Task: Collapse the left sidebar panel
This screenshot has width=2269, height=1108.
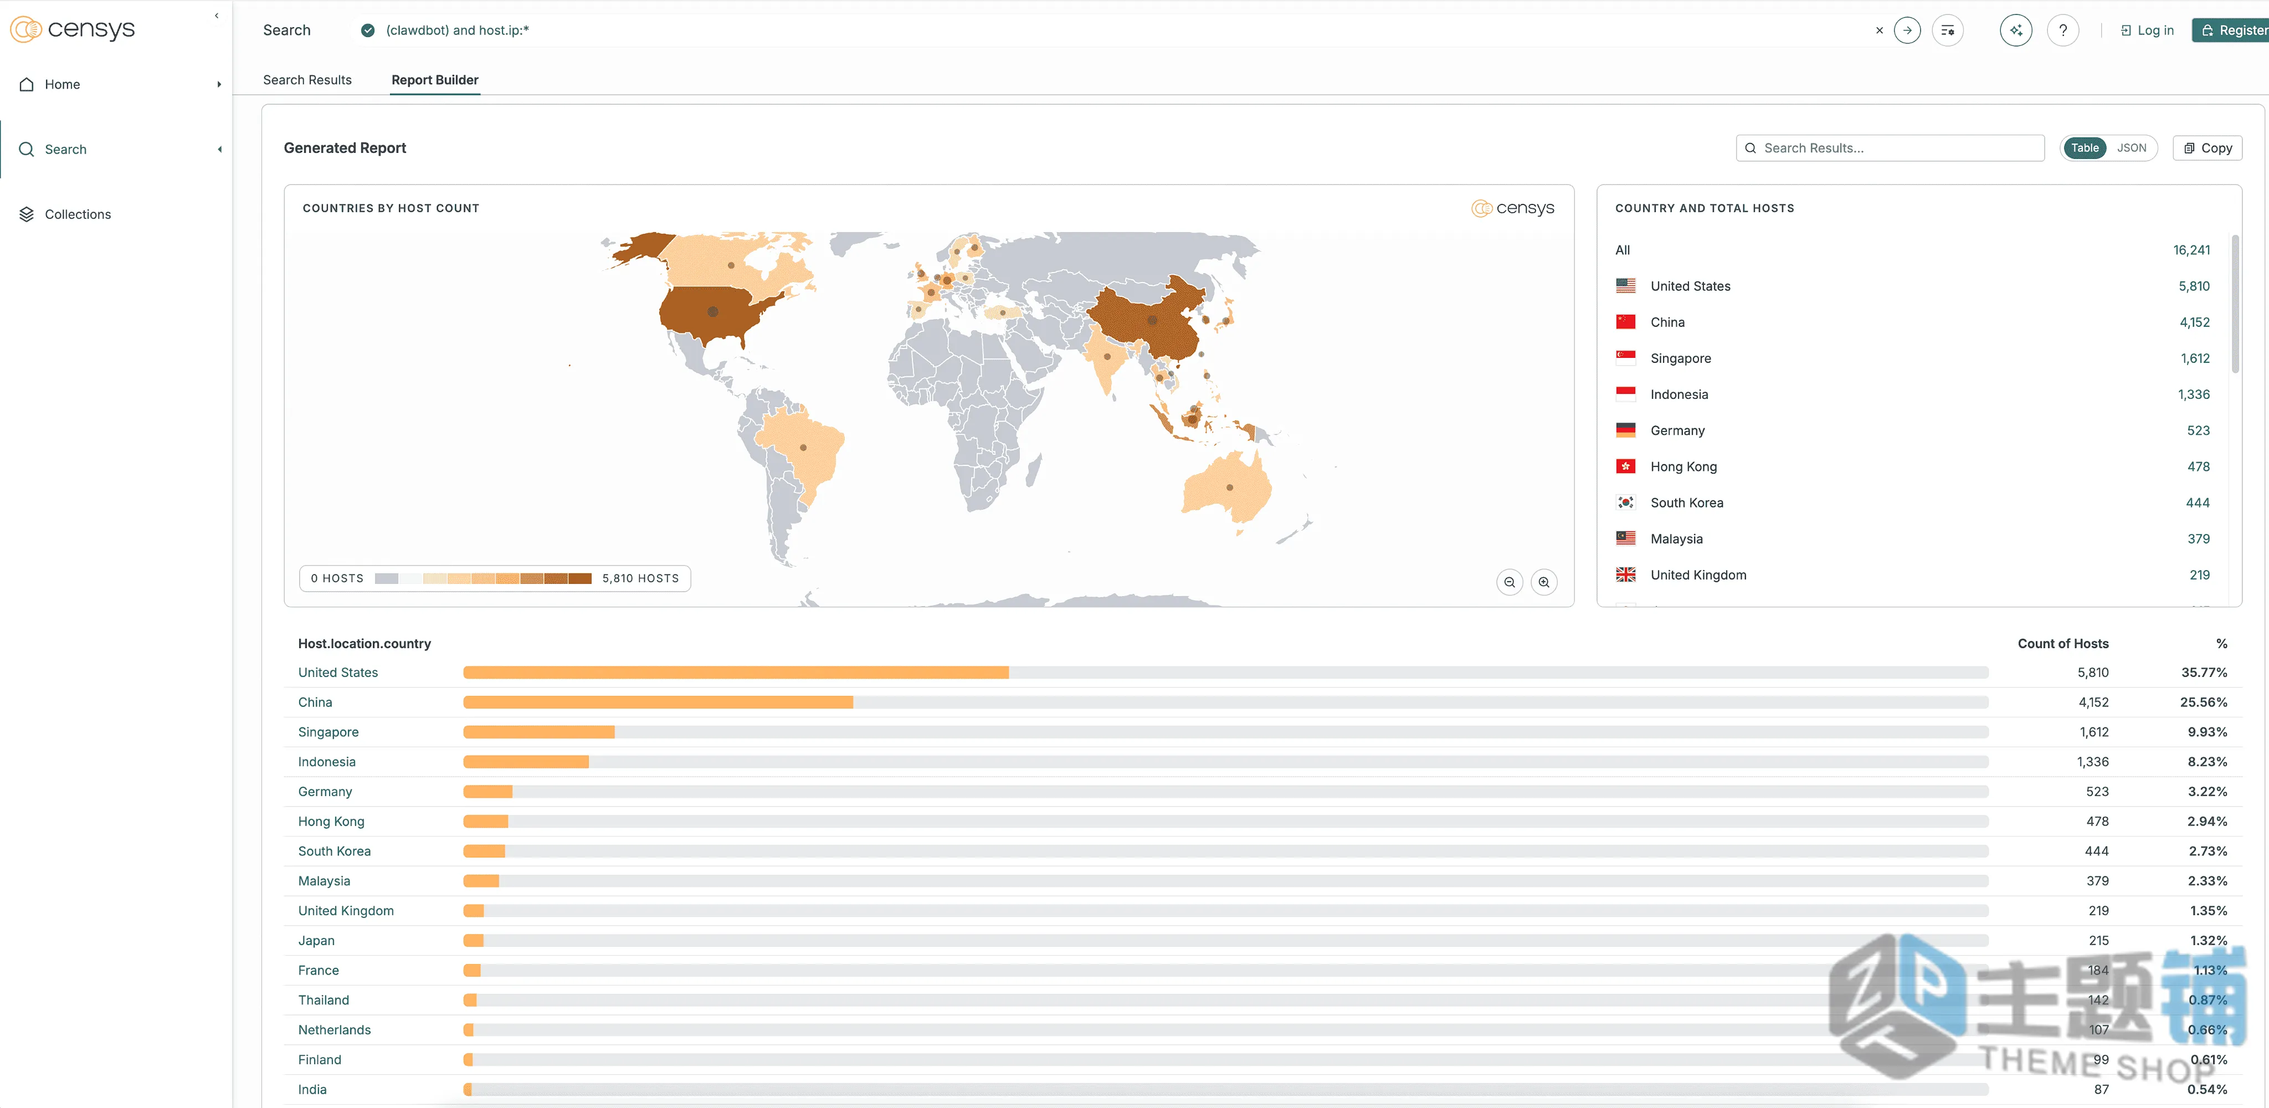Action: tap(217, 15)
